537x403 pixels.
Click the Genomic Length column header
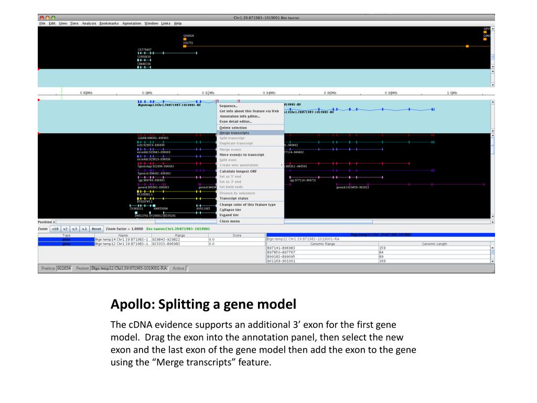click(x=434, y=243)
